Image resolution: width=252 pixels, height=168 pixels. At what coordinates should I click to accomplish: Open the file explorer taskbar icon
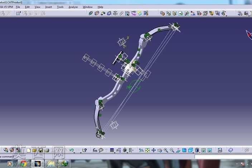[51, 164]
